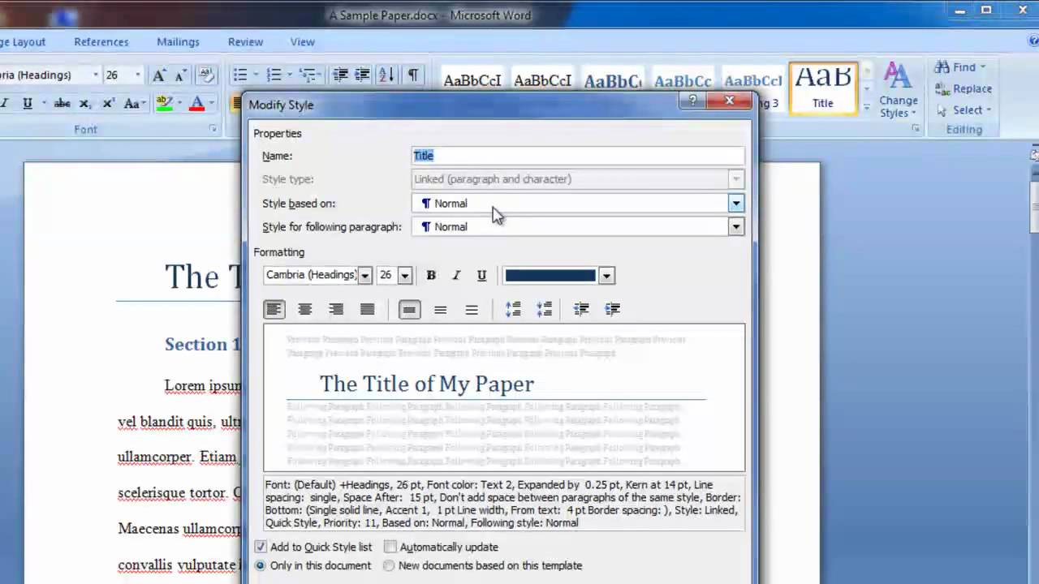Click dialog Increase Indent icon
The height and width of the screenshot is (584, 1039).
point(612,309)
